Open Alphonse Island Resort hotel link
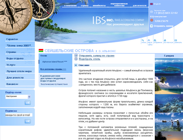Viewport: 183px width, 140px height. (55, 62)
